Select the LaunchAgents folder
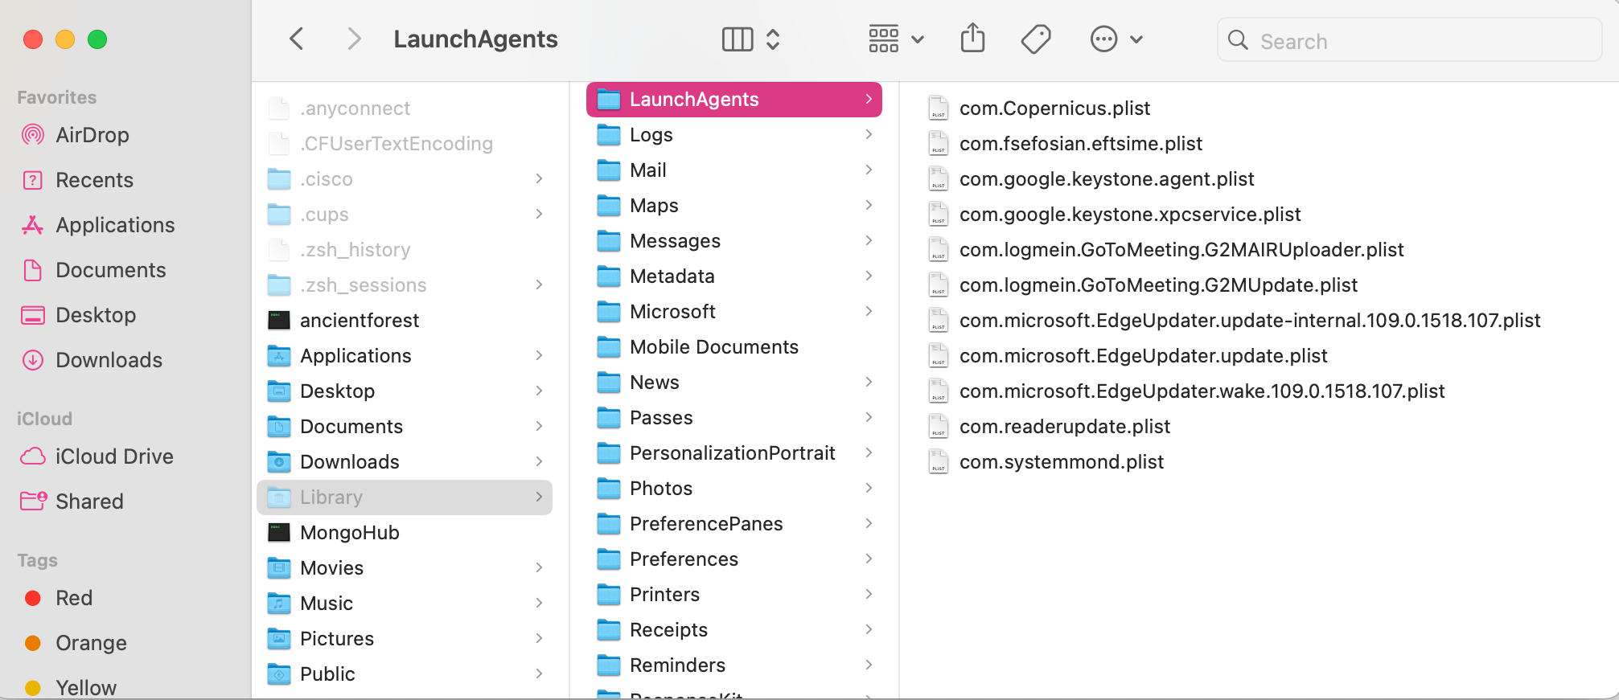The width and height of the screenshot is (1619, 700). point(734,100)
